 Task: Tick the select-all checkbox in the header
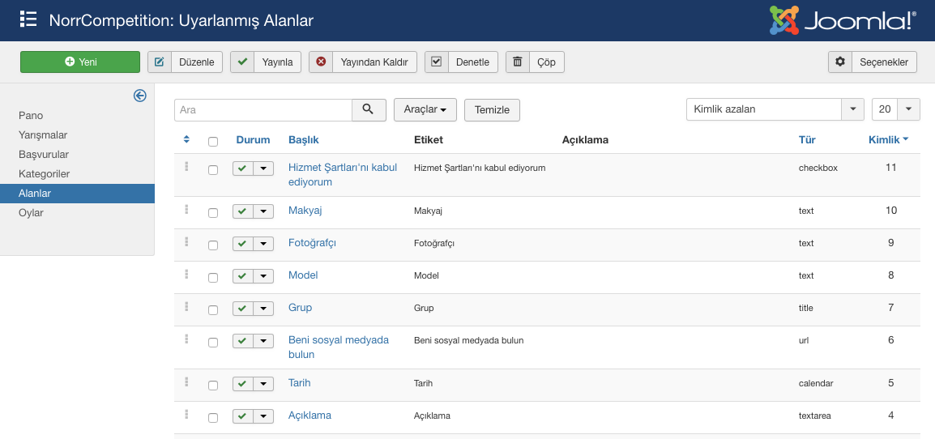[x=213, y=141]
